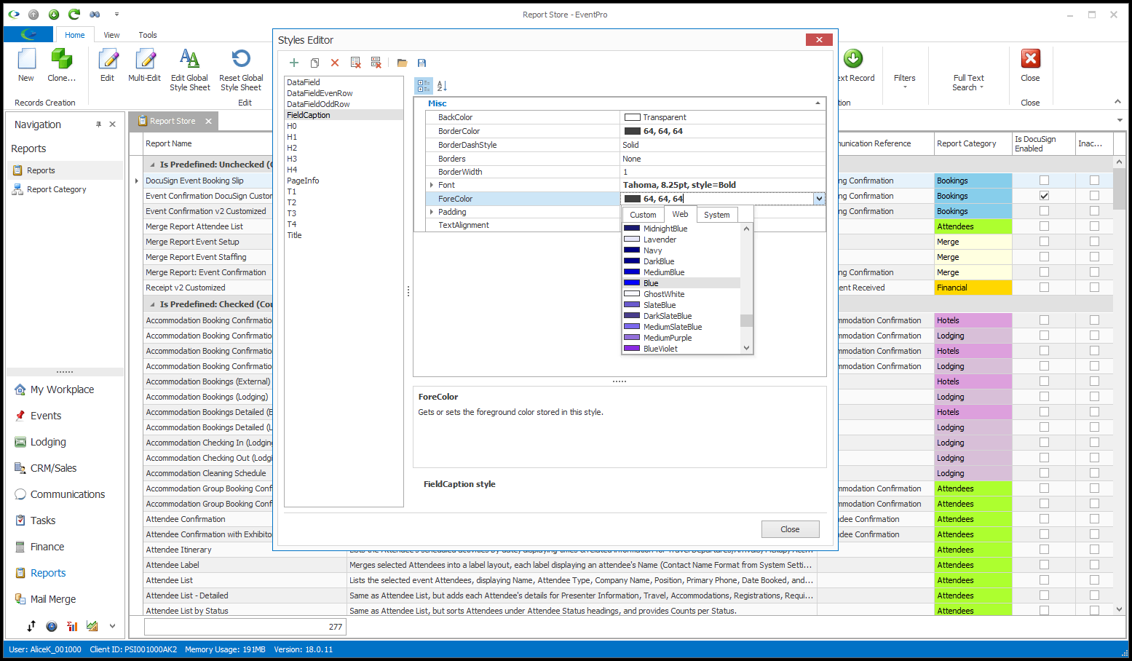The height and width of the screenshot is (661, 1132).
Task: Add a new style with plus icon
Action: click(x=294, y=63)
